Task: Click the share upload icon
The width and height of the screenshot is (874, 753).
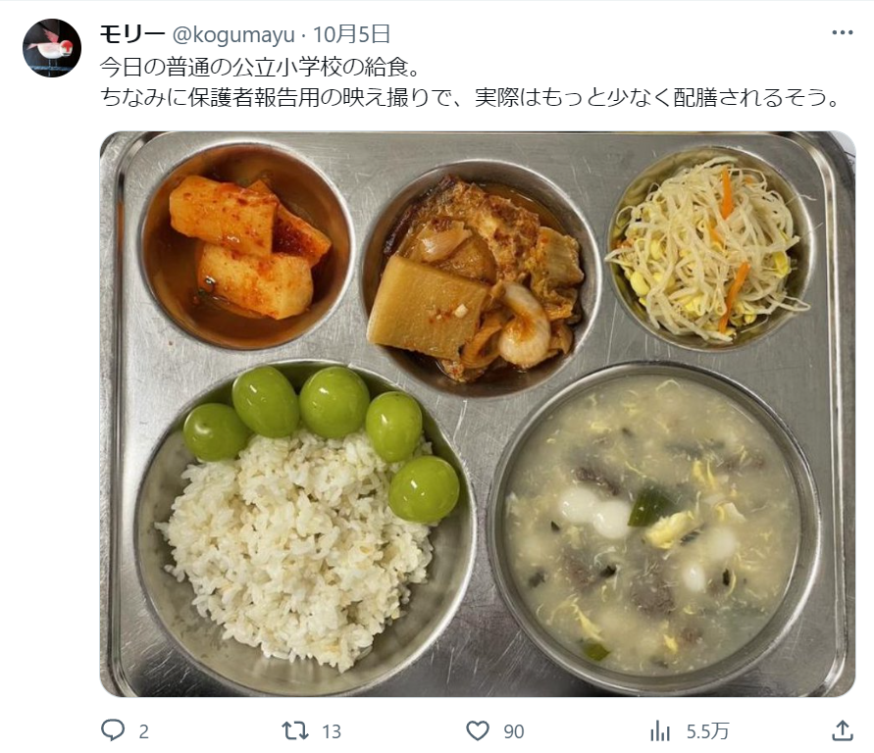Action: click(x=843, y=730)
